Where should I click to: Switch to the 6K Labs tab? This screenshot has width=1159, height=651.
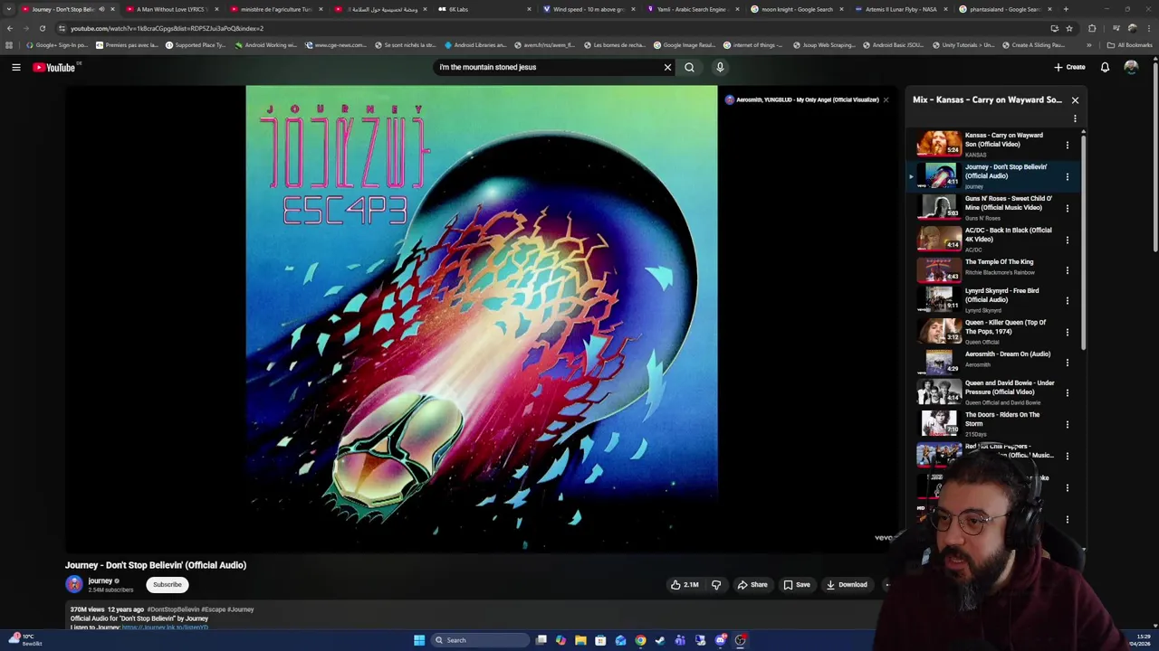[484, 9]
